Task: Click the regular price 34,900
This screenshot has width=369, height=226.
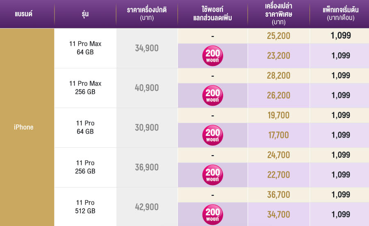Action: click(147, 48)
